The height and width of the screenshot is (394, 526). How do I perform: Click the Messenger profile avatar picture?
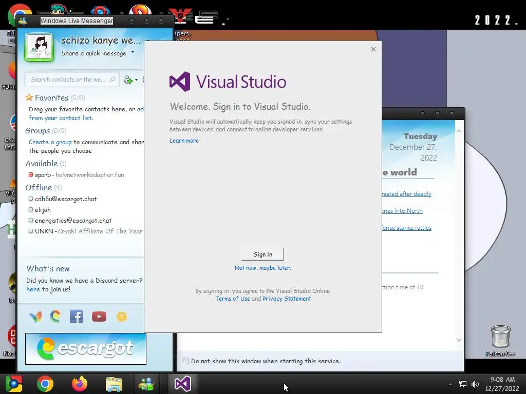(x=39, y=47)
